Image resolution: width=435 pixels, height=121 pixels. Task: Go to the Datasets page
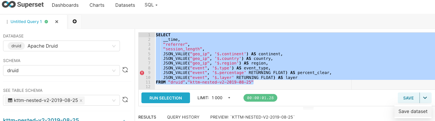125,5
